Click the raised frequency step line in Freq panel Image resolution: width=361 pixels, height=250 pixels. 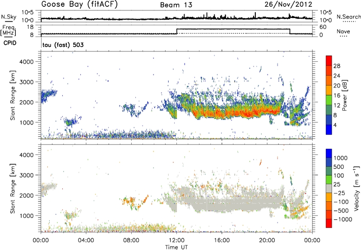tap(233, 29)
